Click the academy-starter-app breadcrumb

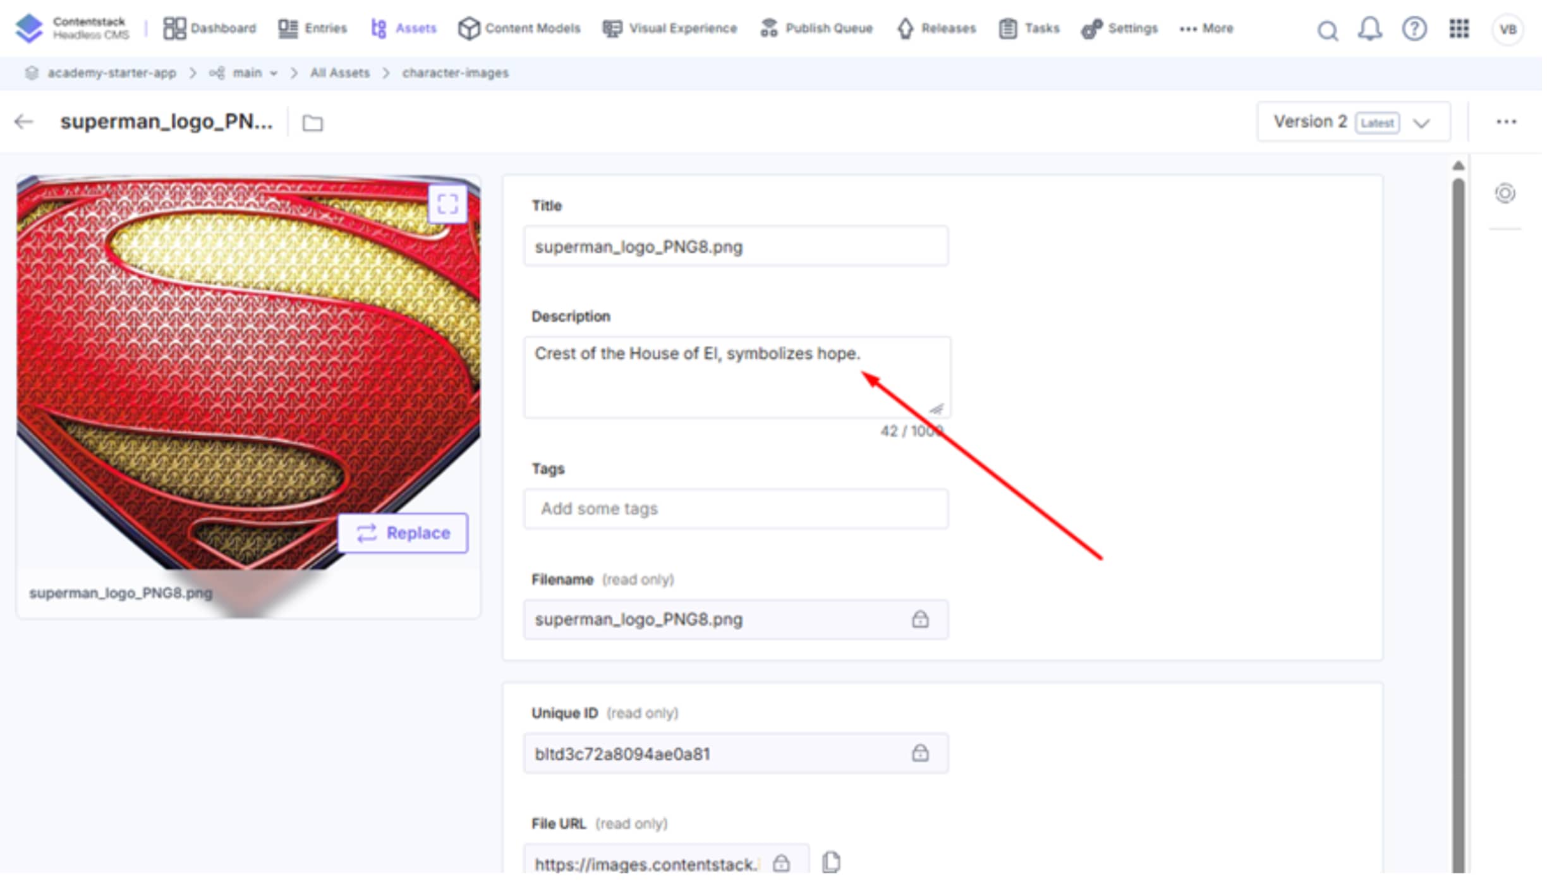coord(112,73)
